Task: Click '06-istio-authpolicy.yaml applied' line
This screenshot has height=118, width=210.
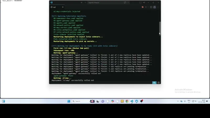Action: pyautogui.click(x=69, y=30)
